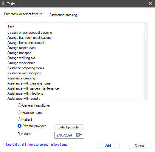Select the Patient radio button
The height and width of the screenshot is (152, 155).
[x=19, y=119]
